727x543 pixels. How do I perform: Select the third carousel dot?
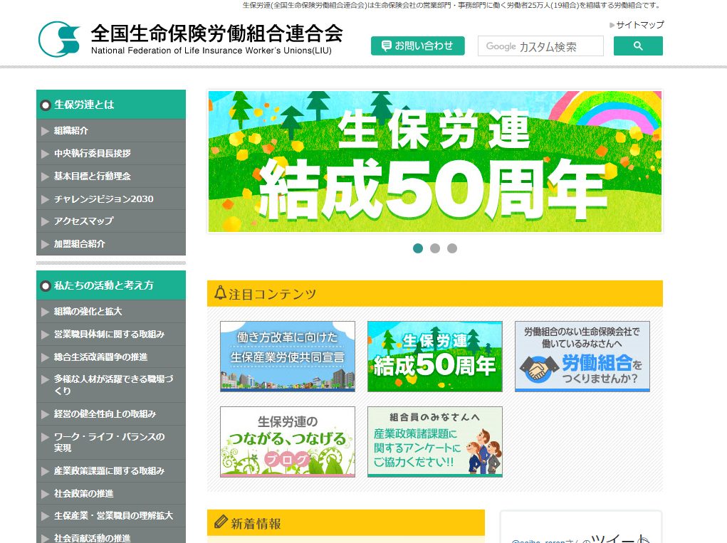pos(452,248)
